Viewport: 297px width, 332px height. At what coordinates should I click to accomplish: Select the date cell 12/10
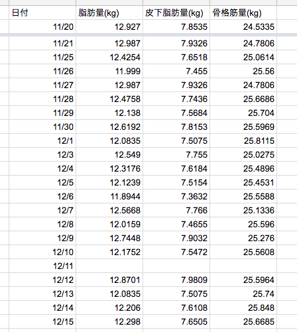(x=42, y=252)
